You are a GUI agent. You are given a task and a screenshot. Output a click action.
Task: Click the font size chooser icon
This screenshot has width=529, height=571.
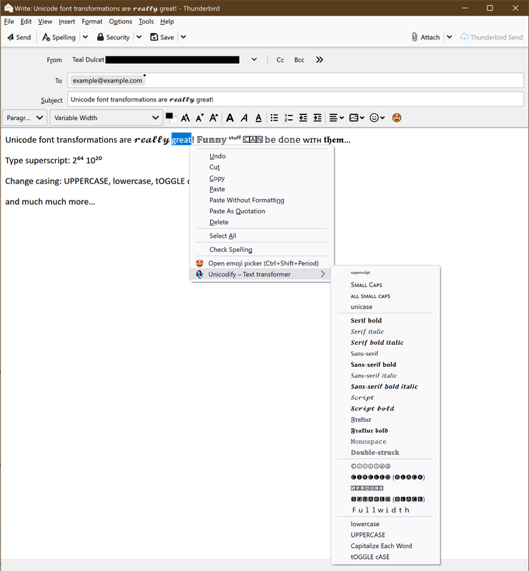[x=185, y=118]
